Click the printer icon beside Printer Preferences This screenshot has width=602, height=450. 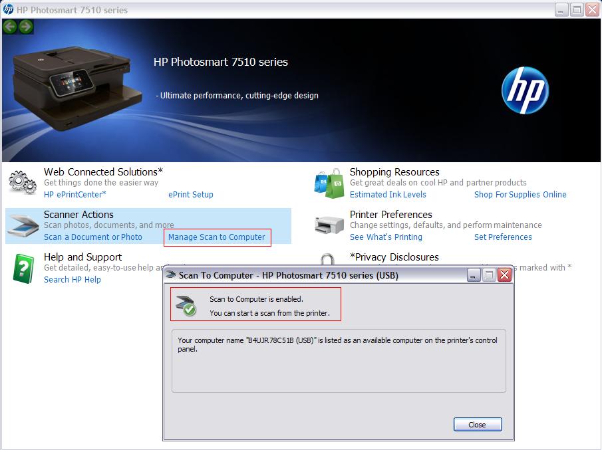pyautogui.click(x=329, y=225)
